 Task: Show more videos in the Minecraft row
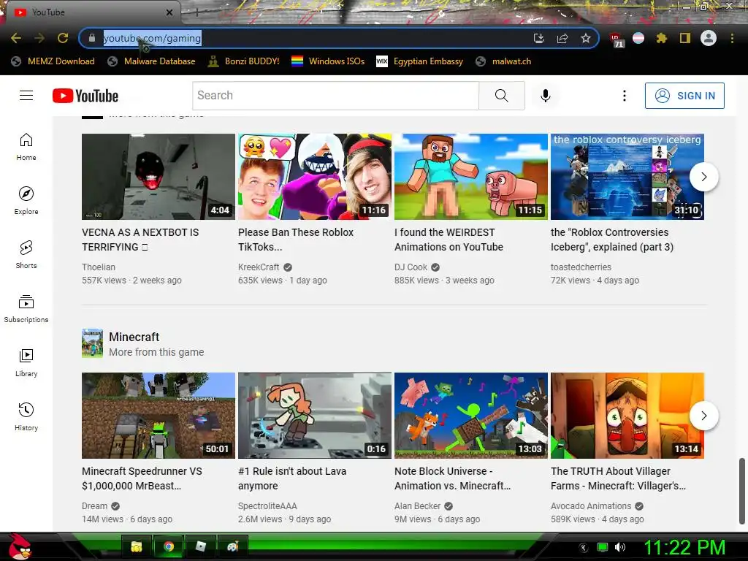tap(704, 416)
